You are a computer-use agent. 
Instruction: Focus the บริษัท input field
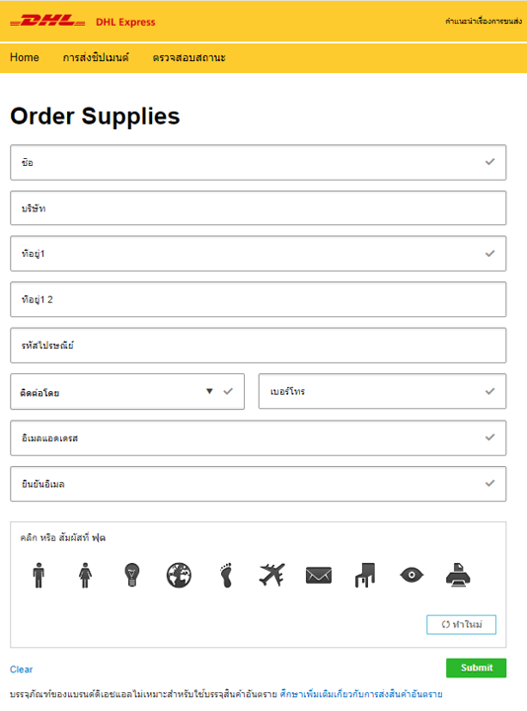coord(259,208)
